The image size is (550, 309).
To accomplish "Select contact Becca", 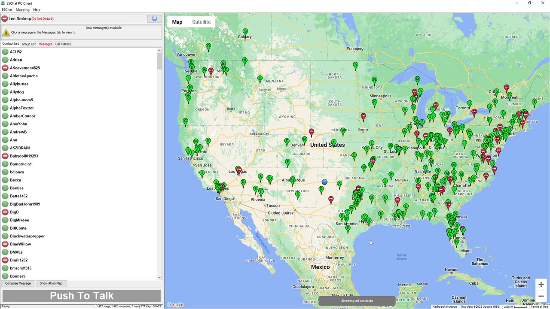I will coord(15,180).
